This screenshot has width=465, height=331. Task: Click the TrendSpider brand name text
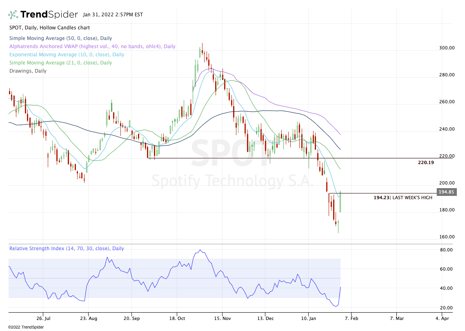click(x=49, y=15)
